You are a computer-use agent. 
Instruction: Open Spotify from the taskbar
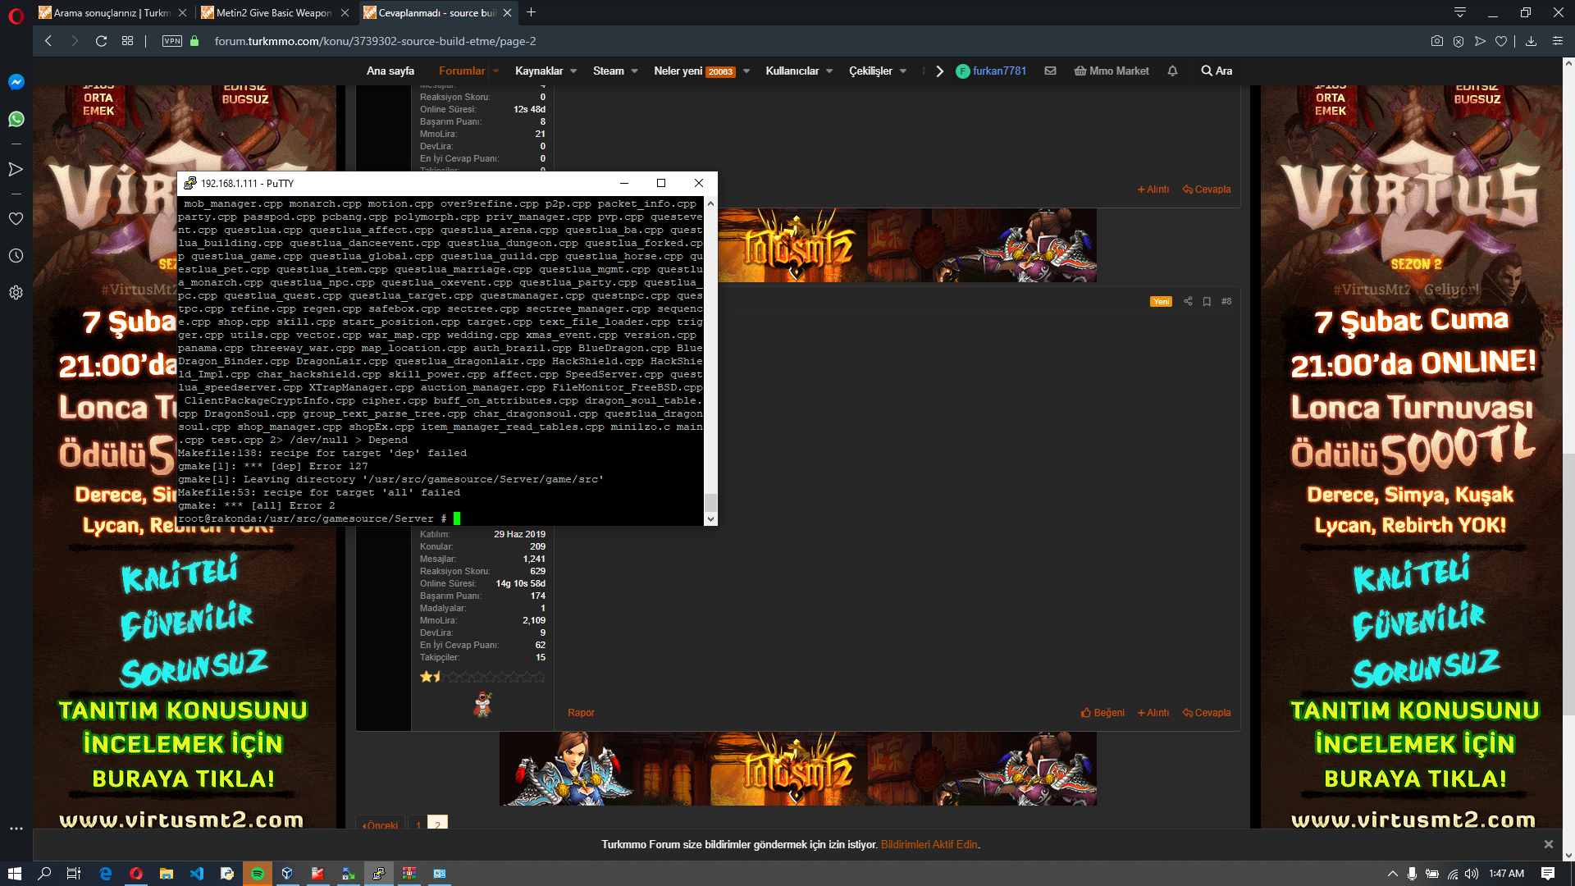point(257,874)
